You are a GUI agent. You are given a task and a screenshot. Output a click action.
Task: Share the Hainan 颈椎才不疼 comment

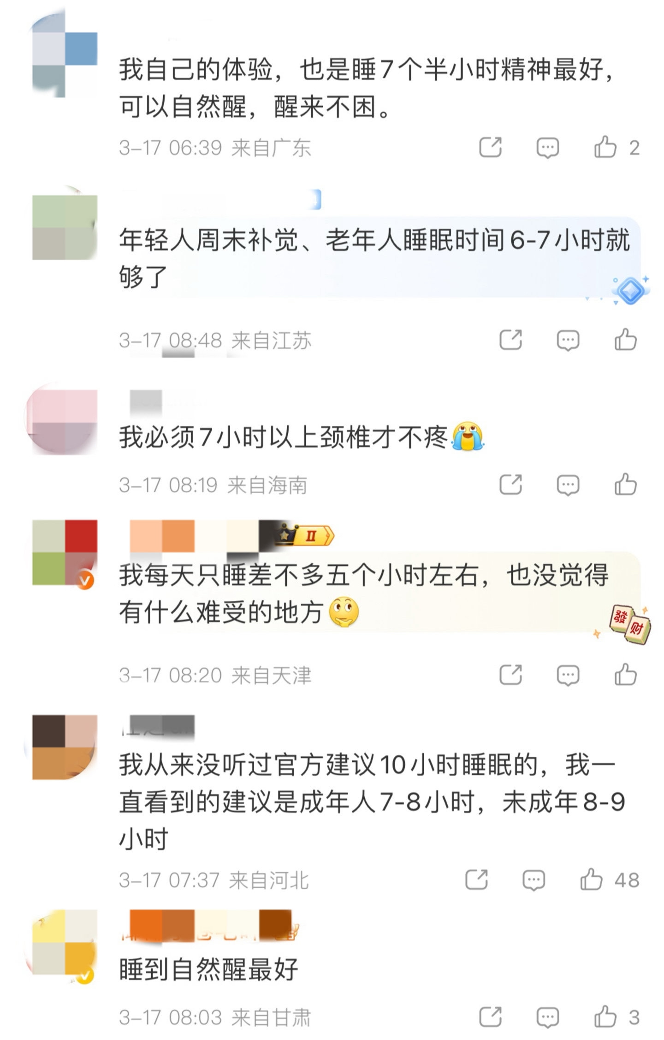tap(510, 484)
